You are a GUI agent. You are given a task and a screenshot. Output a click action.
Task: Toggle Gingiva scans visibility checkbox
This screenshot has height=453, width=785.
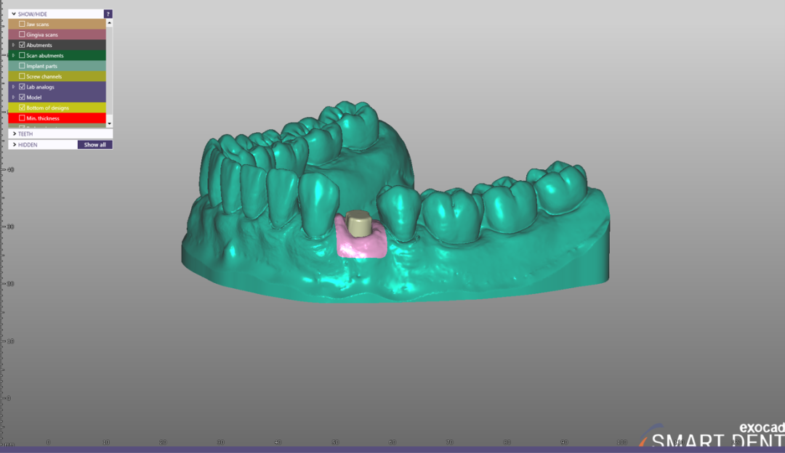(22, 35)
